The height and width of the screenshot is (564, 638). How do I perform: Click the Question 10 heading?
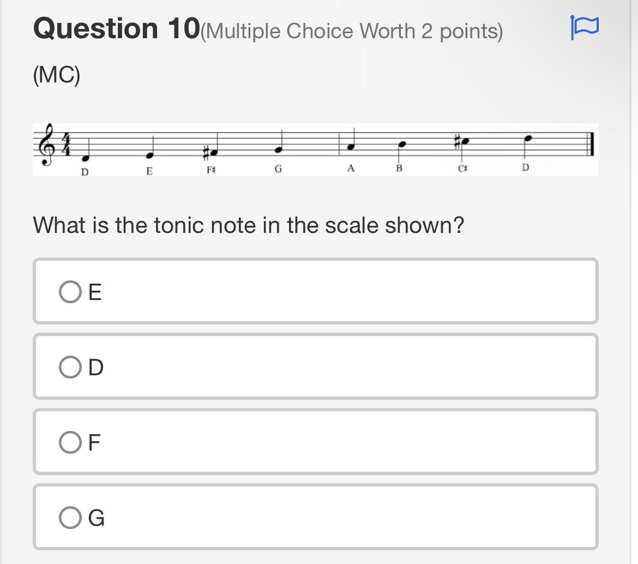[117, 28]
